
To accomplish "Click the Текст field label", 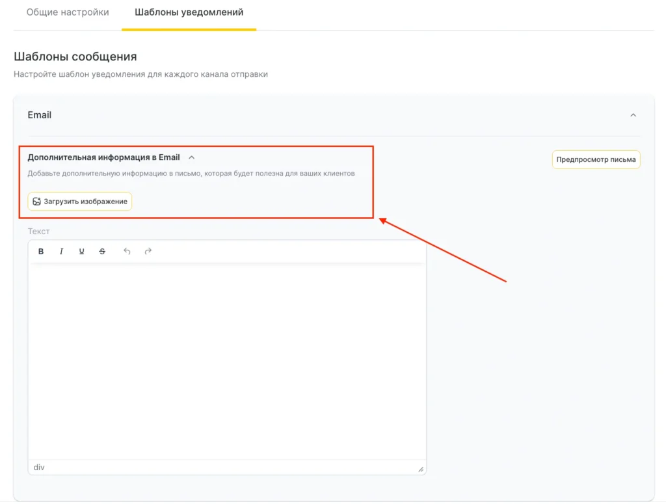I will click(38, 232).
